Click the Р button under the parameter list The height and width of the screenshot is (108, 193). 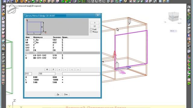pos(53,70)
